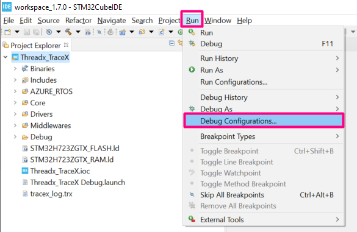Open the Navigate menu
The height and width of the screenshot is (232, 357).
pos(112,21)
